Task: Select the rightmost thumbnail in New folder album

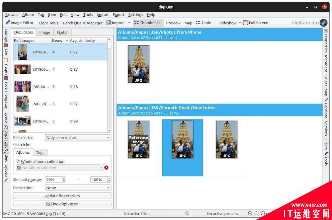Action: (x=226, y=140)
